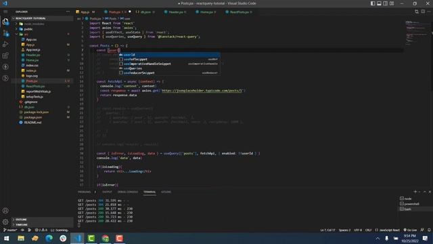Click the notifications bell in status bar

(x=429, y=230)
